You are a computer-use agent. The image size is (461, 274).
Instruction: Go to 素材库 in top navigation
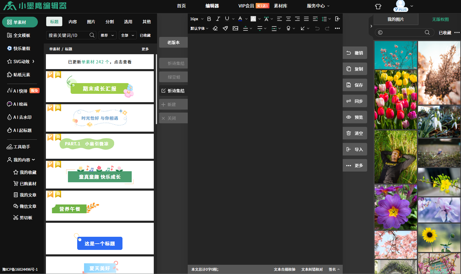(x=280, y=6)
